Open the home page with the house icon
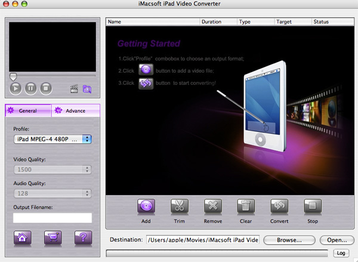Viewport: 358px width, 262px height. point(23,238)
